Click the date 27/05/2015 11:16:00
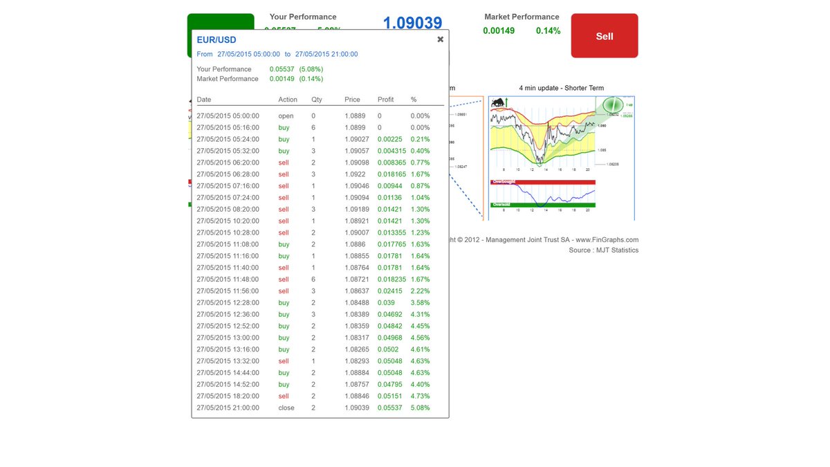 click(228, 257)
